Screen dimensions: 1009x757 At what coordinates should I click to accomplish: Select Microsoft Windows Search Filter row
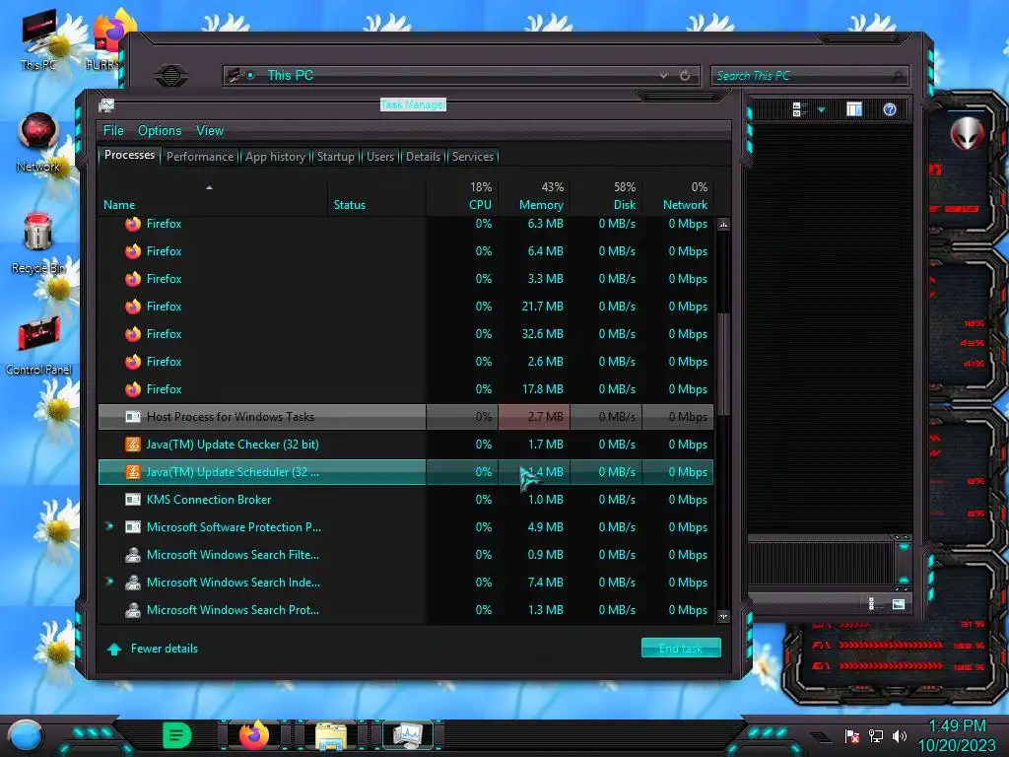[x=405, y=554]
